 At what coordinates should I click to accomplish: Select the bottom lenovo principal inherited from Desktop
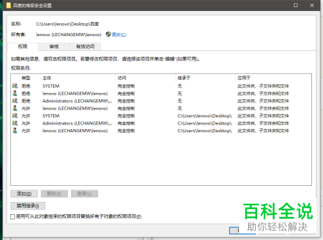pyautogui.click(x=75, y=131)
